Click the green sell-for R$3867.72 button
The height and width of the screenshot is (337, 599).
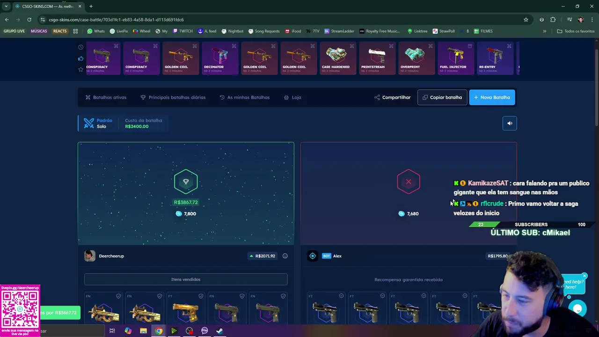tap(60, 313)
